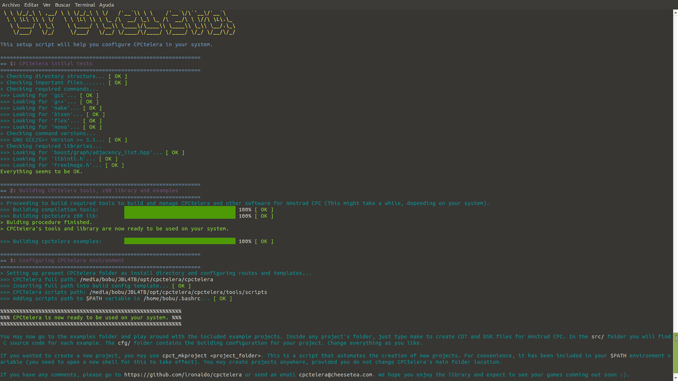The height and width of the screenshot is (381, 678).
Task: Click the cpctelera@cheesetea.com email address
Action: coord(336,375)
